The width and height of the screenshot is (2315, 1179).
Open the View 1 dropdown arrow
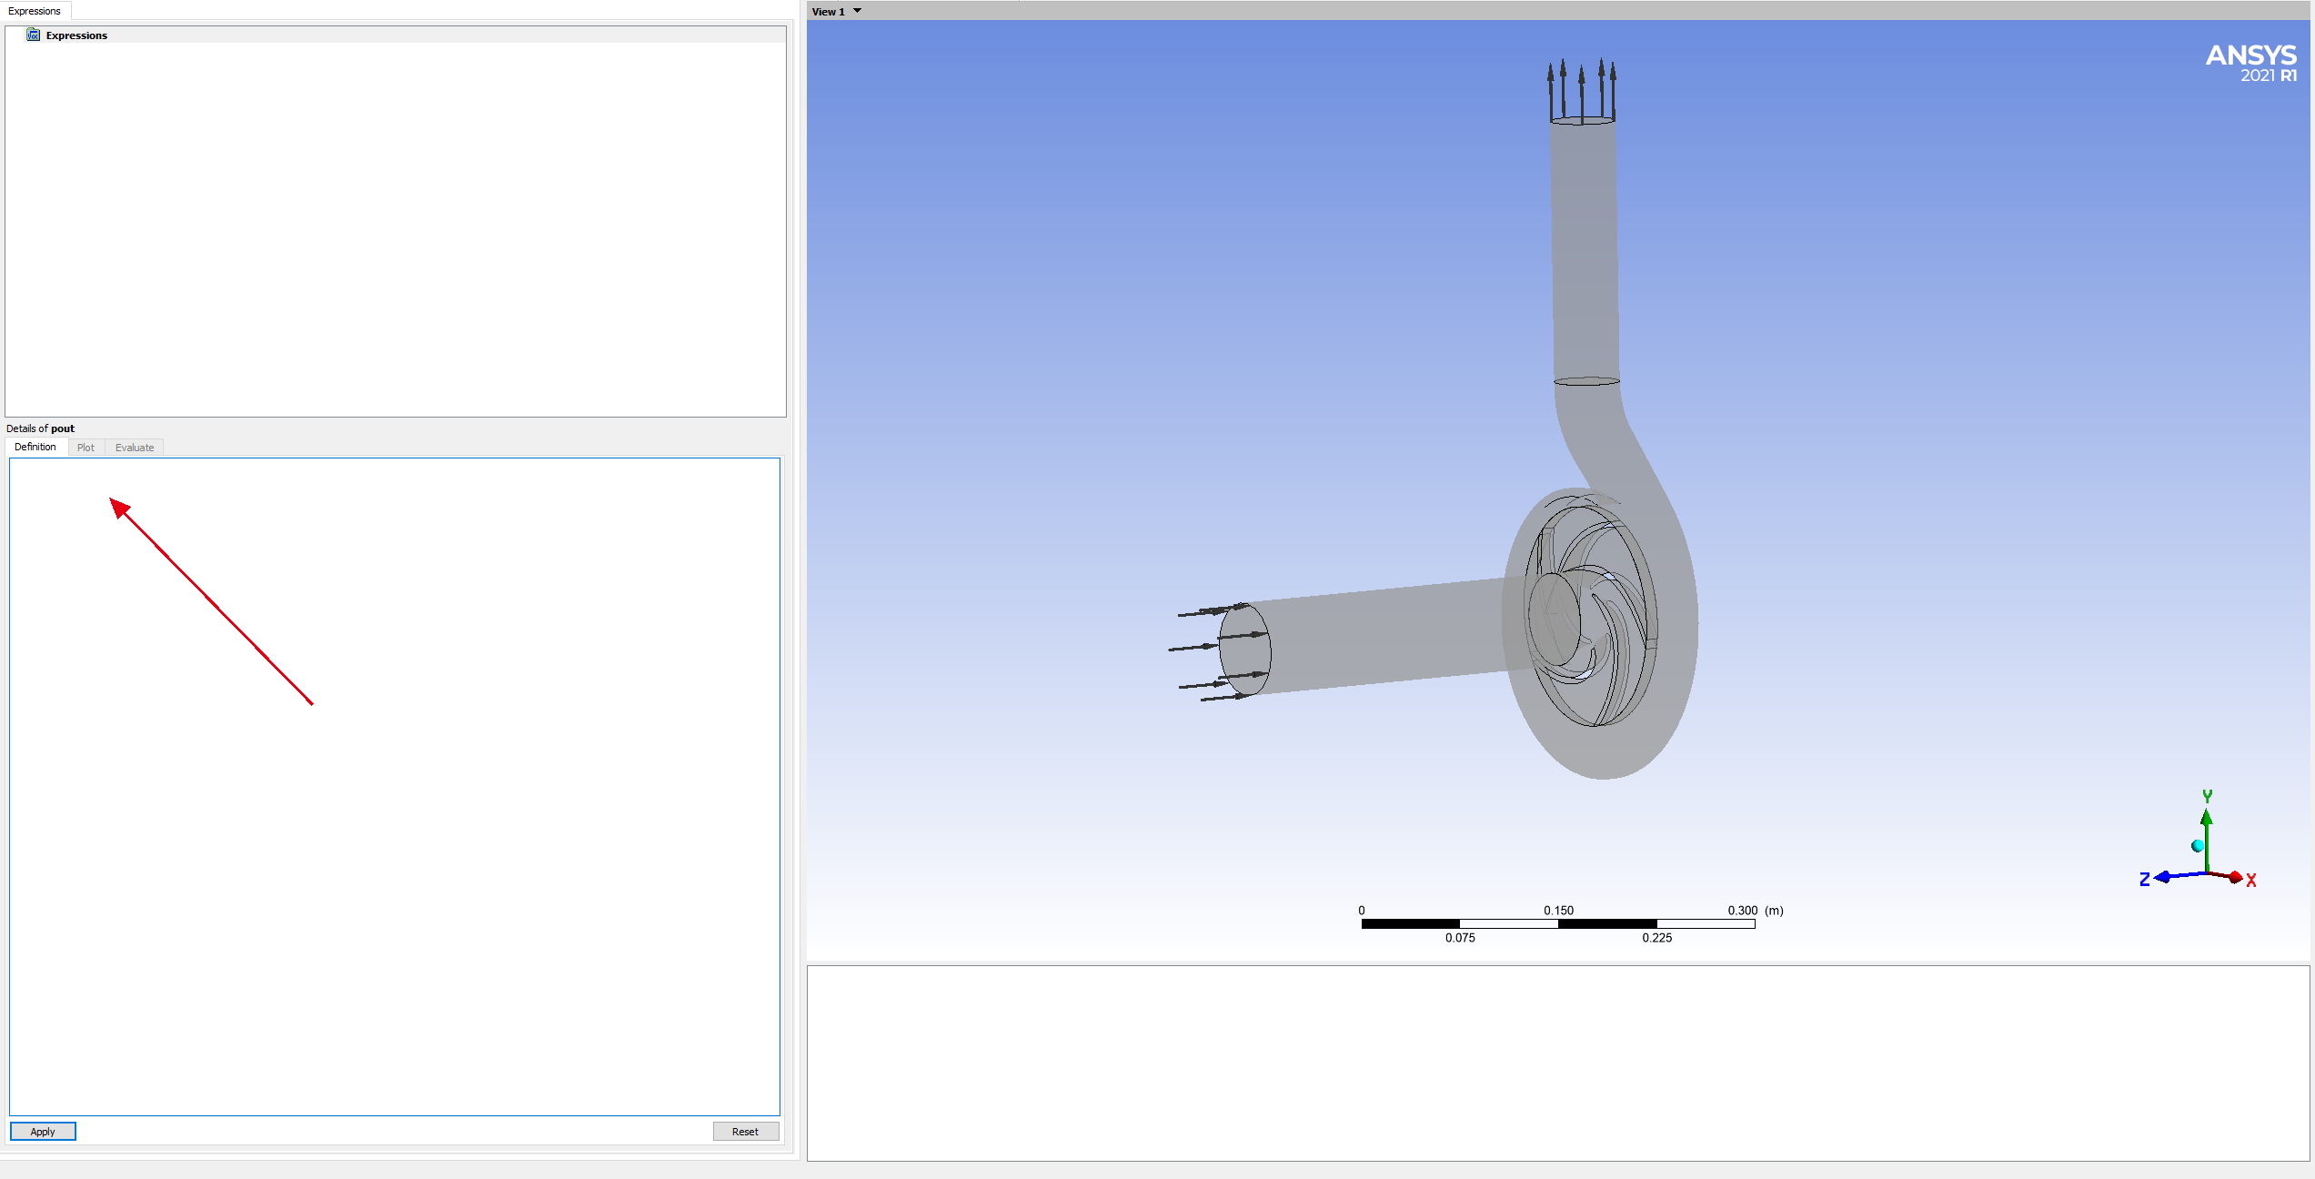click(857, 11)
